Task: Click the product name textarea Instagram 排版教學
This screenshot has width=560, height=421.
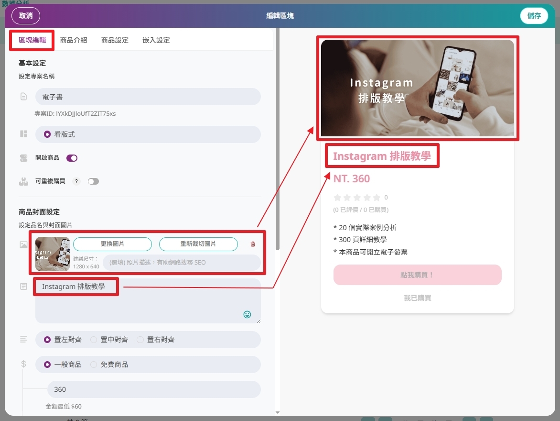Action: coord(148,301)
